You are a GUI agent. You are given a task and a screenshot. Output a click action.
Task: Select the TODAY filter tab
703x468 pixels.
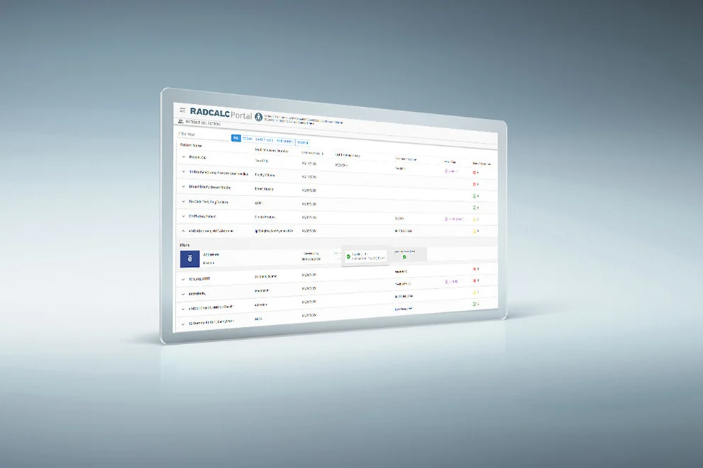click(248, 139)
